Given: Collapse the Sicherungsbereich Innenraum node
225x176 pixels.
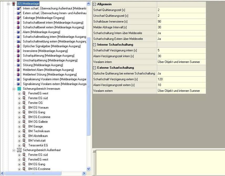Looking at the screenshot, I should coord(14,89).
